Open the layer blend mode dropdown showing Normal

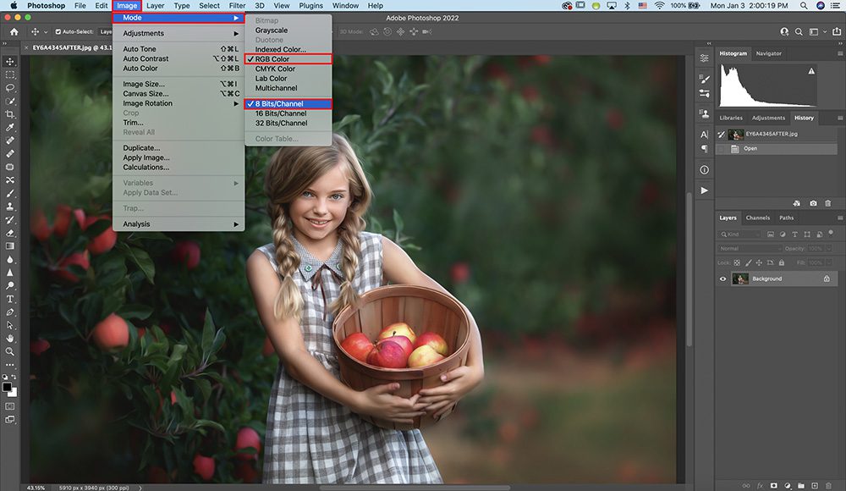[x=749, y=248]
